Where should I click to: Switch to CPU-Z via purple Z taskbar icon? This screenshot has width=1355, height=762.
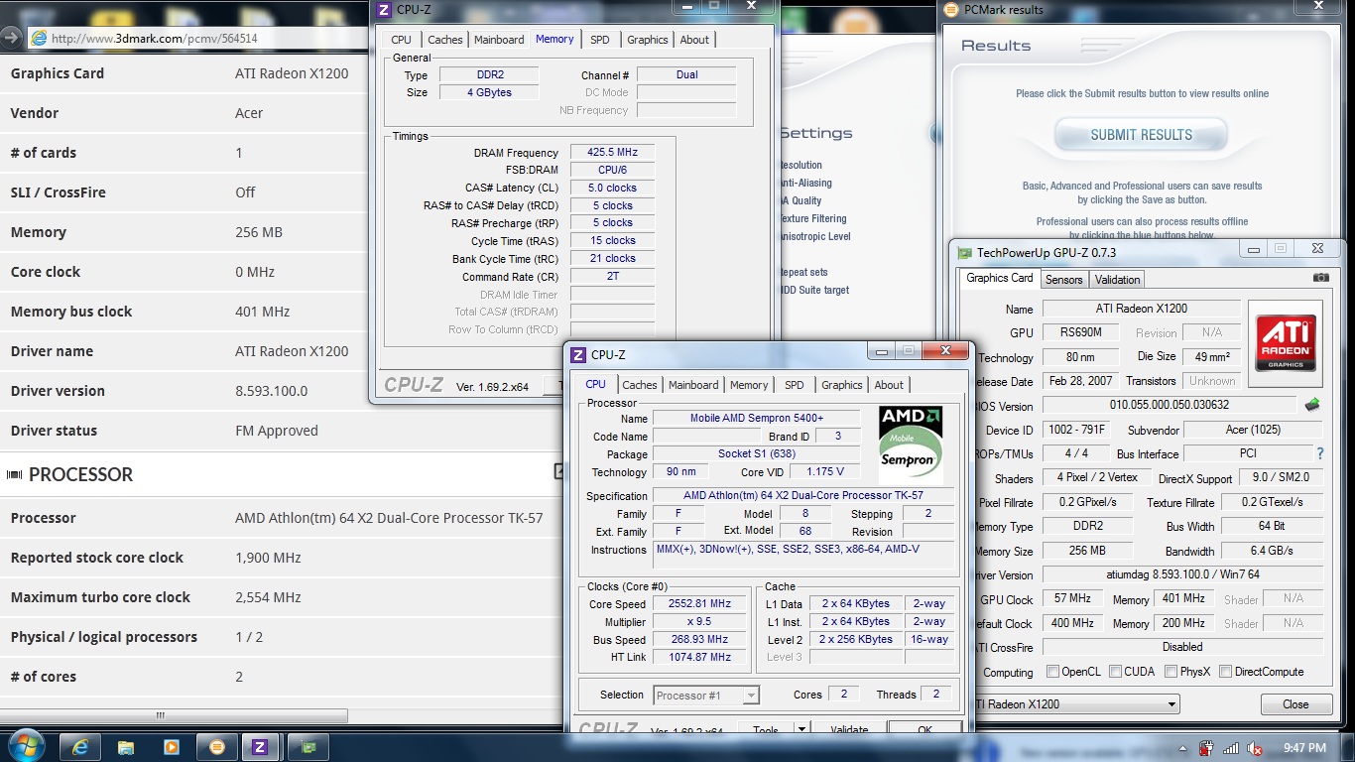click(261, 747)
